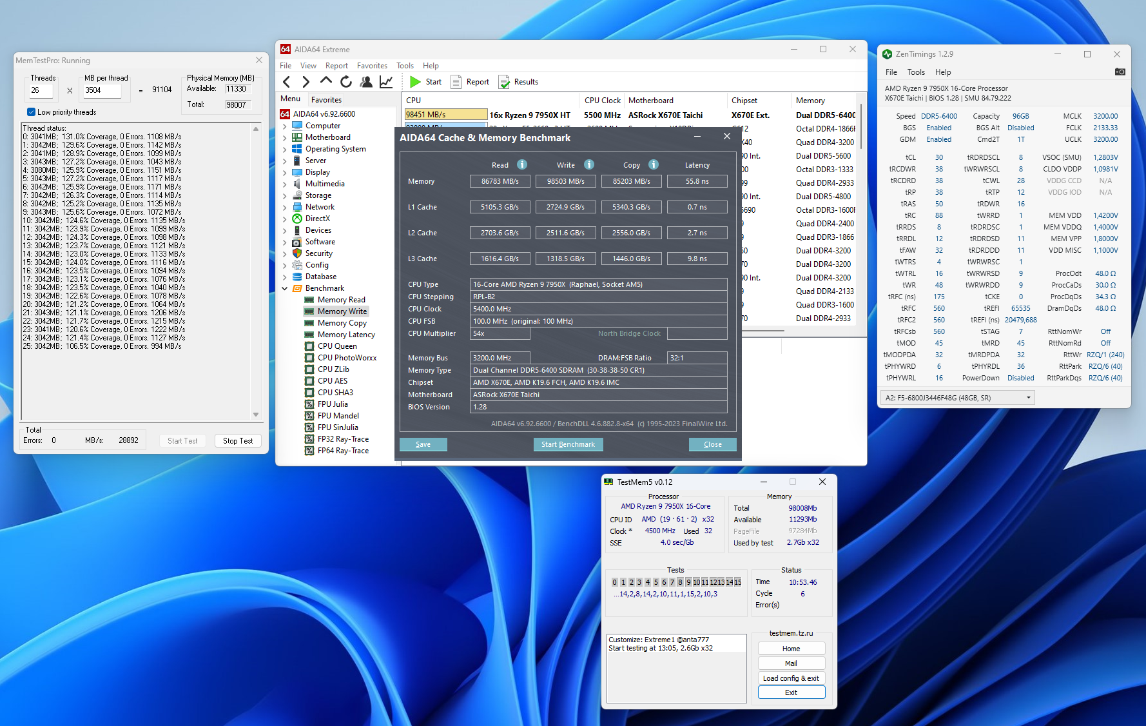Image resolution: width=1146 pixels, height=726 pixels.
Task: Click the Thread status vertical scrollbar down arrow
Action: [256, 415]
